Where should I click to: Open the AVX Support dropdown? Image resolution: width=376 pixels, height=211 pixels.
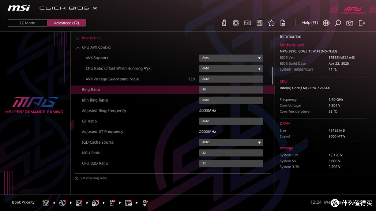(x=231, y=58)
